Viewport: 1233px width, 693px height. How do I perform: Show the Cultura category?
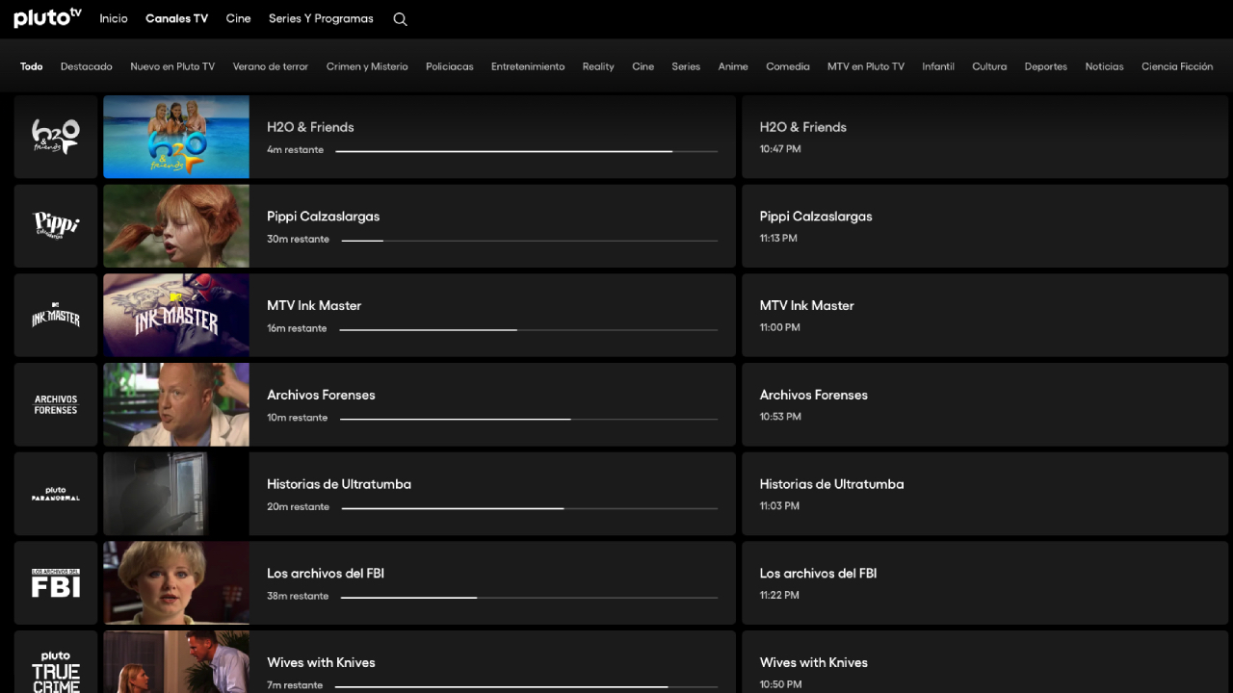click(x=989, y=66)
